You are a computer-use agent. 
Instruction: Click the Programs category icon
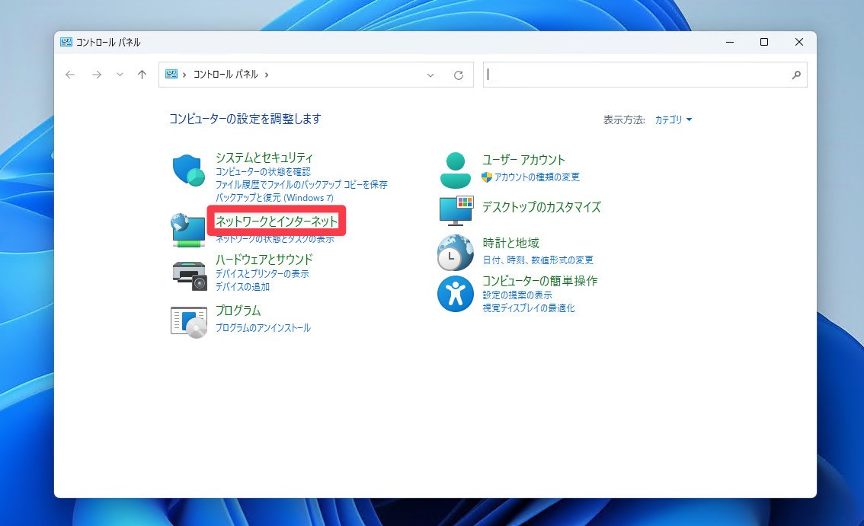pos(189,322)
